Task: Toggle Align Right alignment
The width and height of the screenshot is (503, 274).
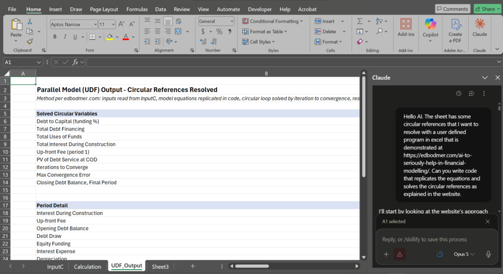Action: coord(168,31)
